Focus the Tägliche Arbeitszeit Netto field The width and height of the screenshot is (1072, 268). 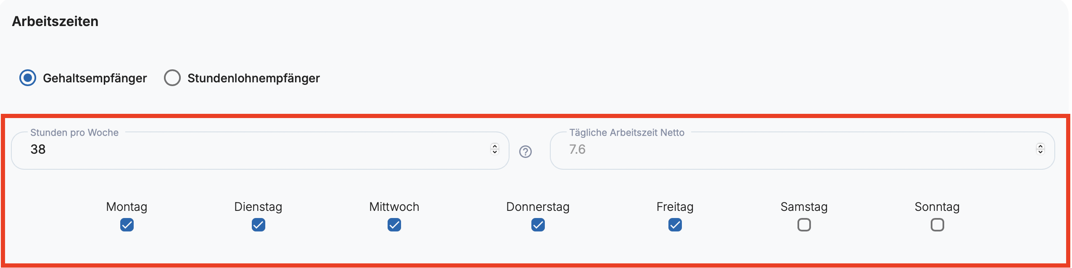click(799, 150)
